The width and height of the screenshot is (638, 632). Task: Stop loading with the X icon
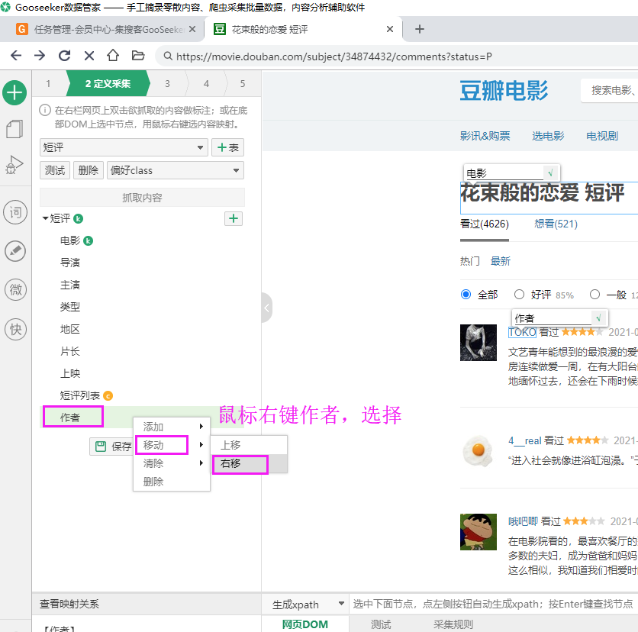89,56
